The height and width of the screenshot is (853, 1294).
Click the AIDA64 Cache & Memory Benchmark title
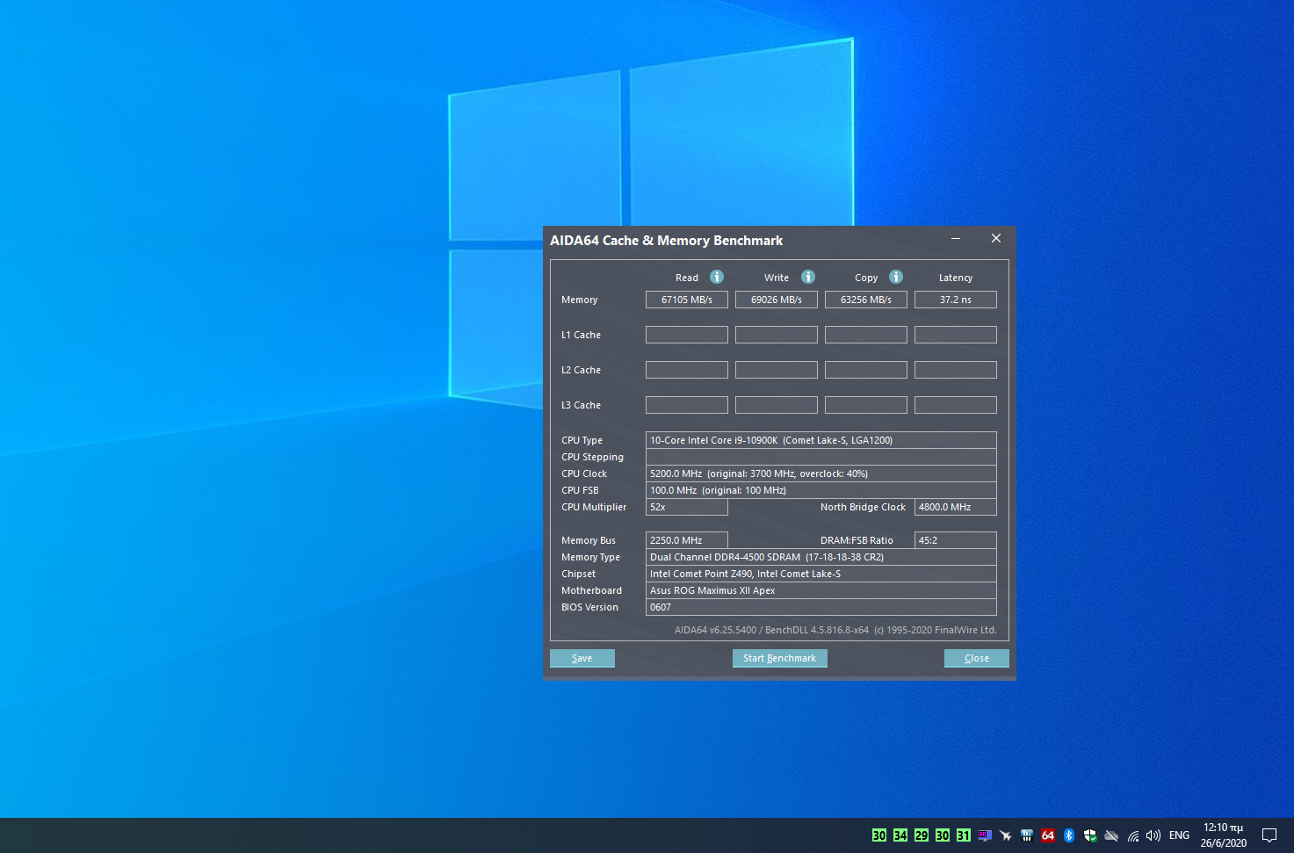(666, 240)
